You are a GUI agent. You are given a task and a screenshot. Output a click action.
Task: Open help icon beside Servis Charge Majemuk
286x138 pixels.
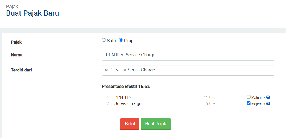click(x=268, y=104)
